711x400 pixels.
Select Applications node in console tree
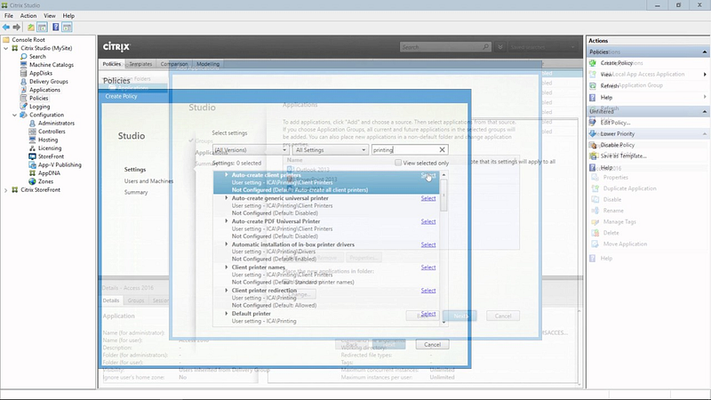click(44, 90)
